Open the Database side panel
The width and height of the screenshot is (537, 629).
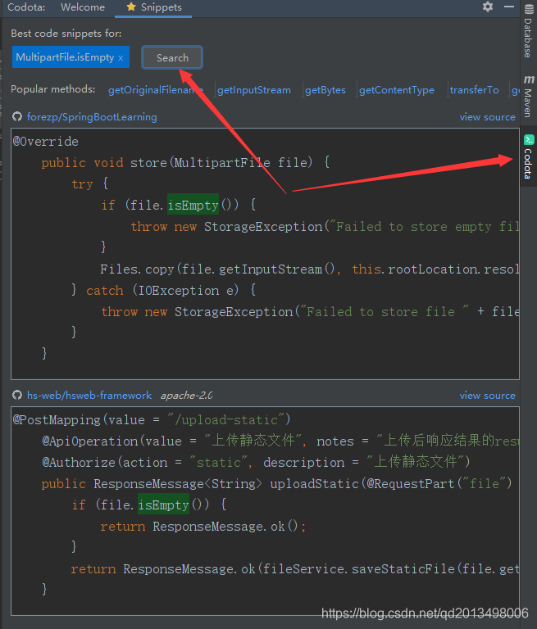click(x=529, y=31)
